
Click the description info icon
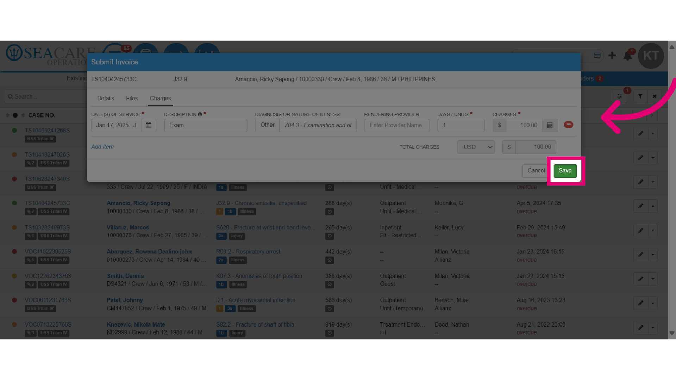click(200, 114)
